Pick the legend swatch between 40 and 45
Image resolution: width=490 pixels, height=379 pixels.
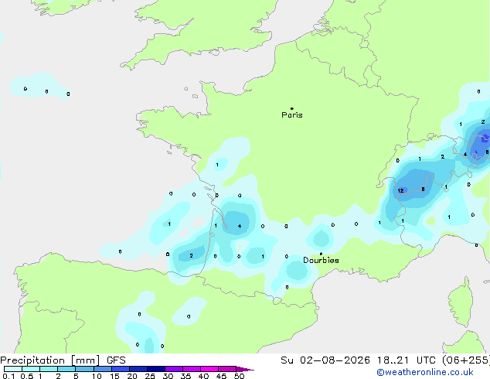(209, 369)
